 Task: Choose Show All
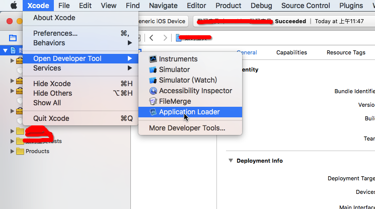[x=81, y=103]
